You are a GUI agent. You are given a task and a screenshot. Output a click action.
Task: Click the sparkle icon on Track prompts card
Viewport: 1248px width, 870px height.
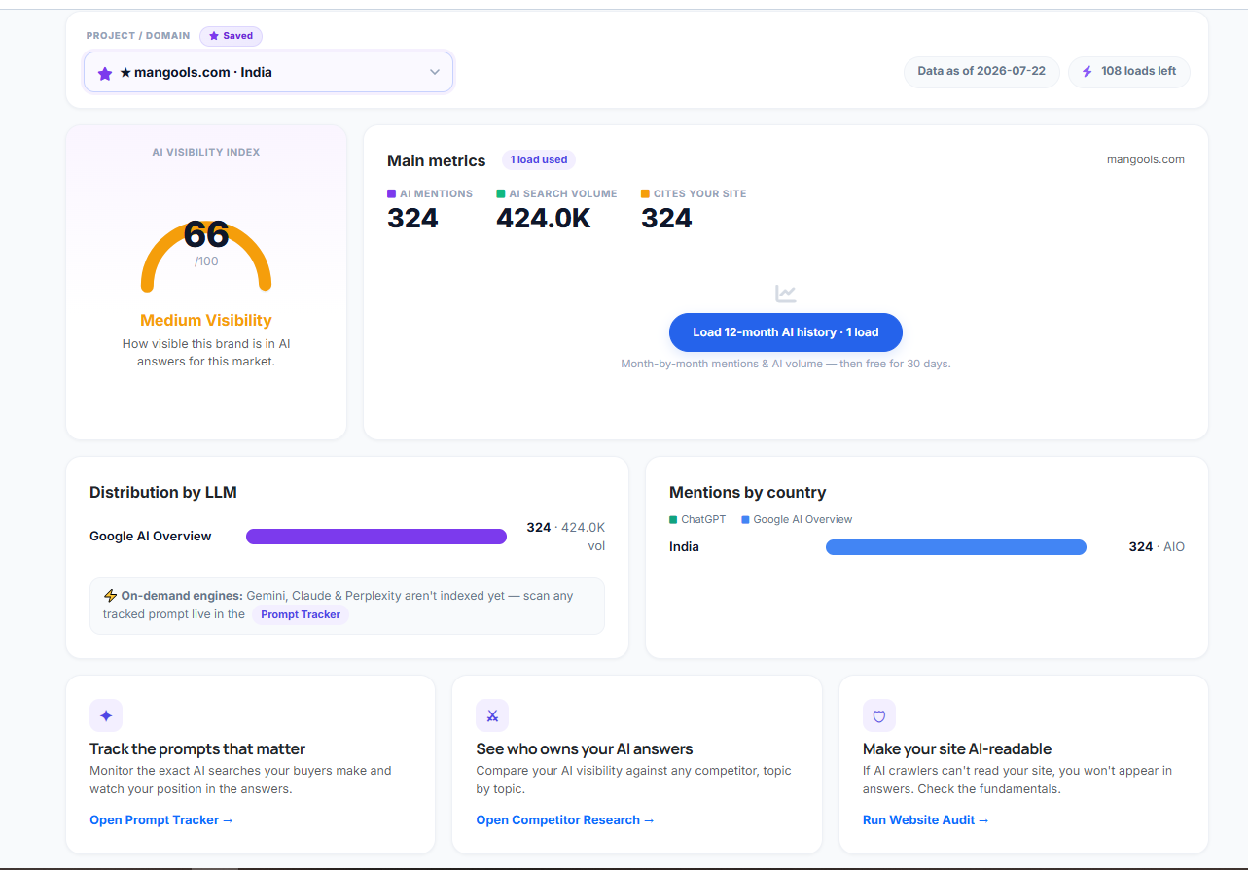point(106,715)
